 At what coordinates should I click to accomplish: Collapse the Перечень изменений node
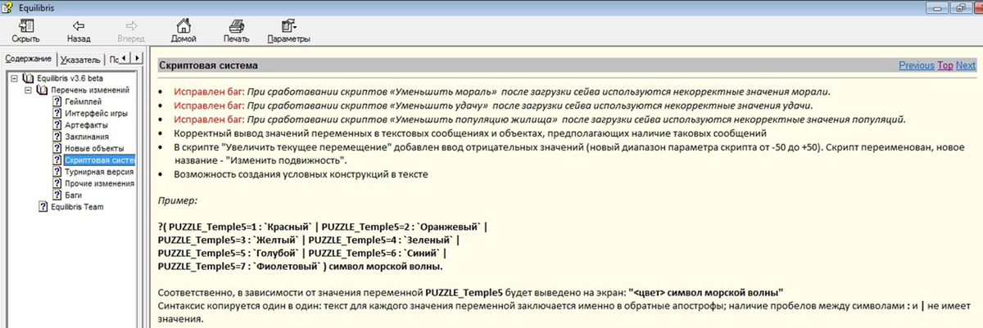(x=27, y=90)
